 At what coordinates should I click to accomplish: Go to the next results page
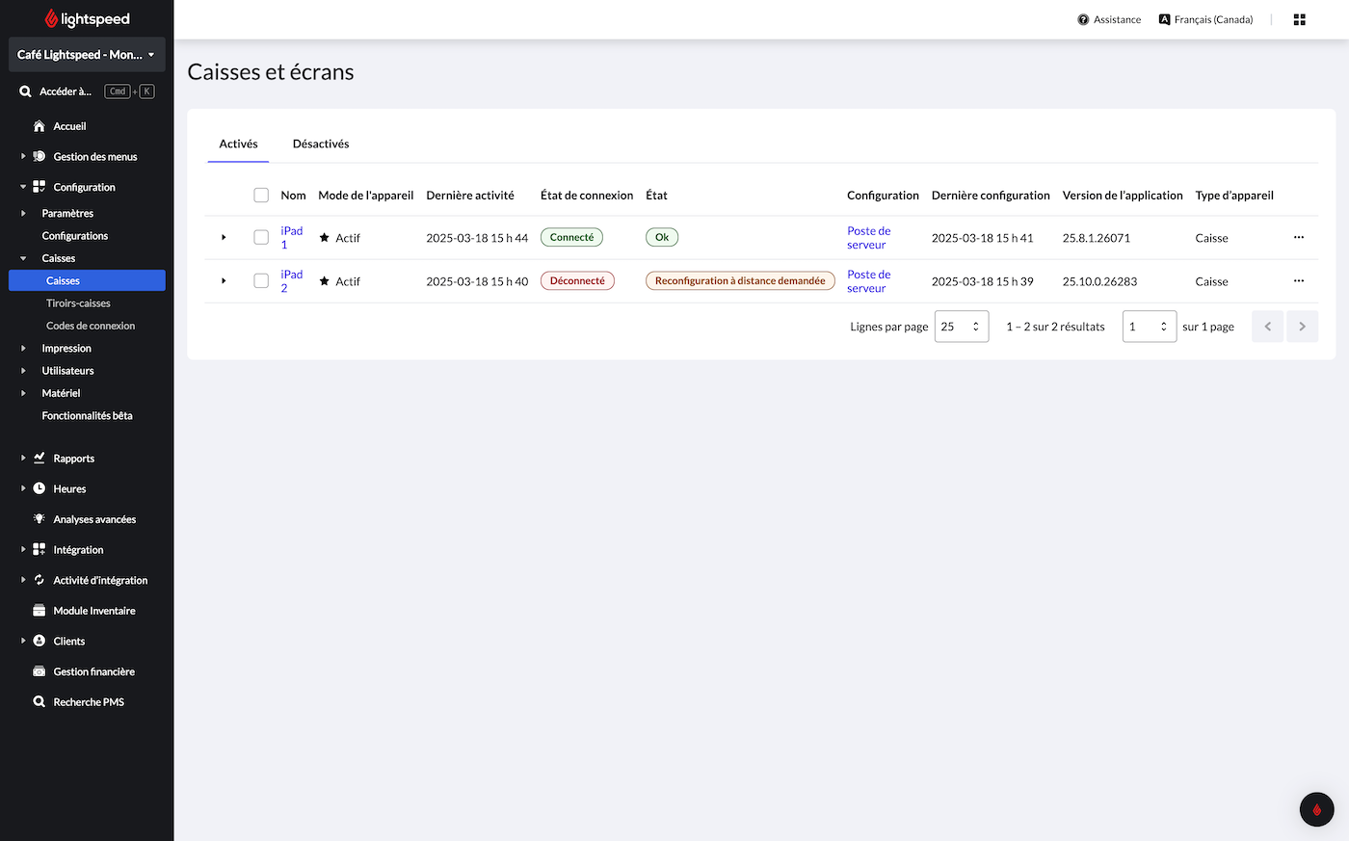coord(1302,327)
